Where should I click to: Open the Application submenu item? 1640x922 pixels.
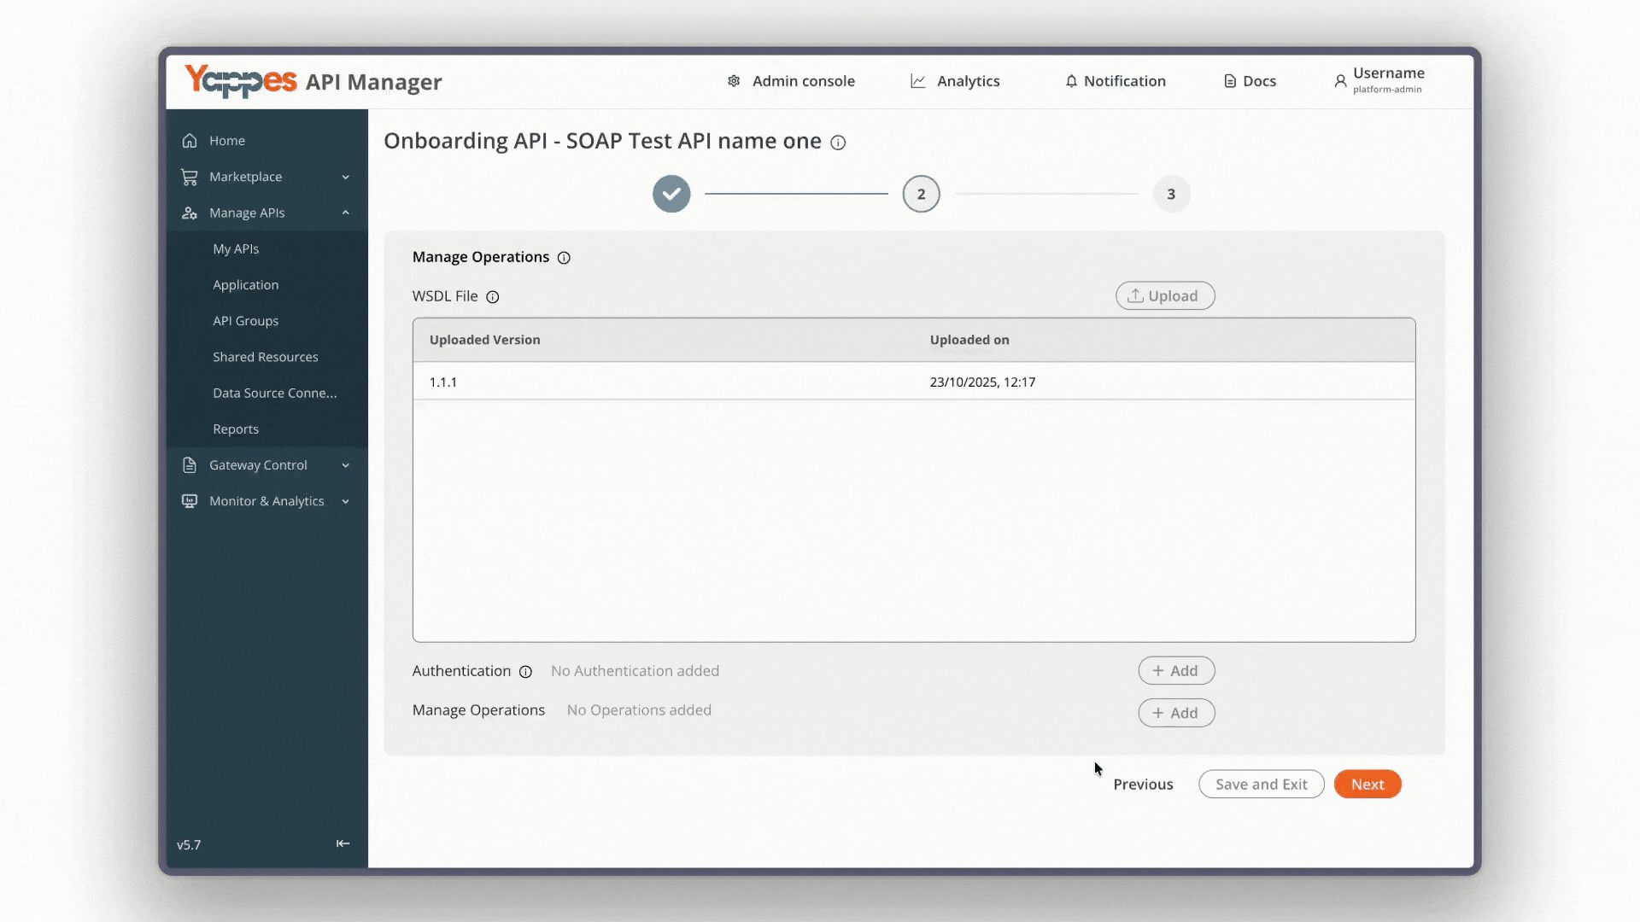pyautogui.click(x=245, y=284)
